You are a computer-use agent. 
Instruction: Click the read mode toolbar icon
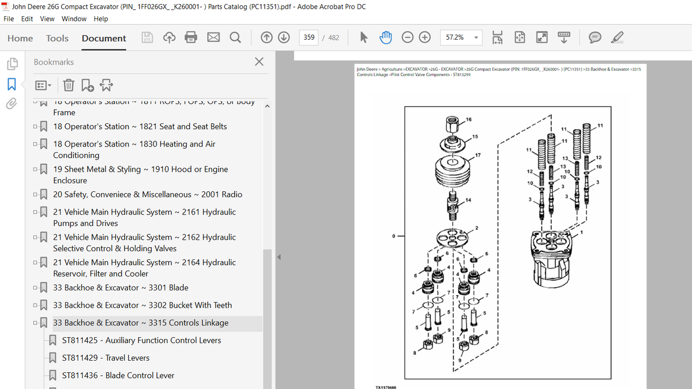click(x=564, y=37)
